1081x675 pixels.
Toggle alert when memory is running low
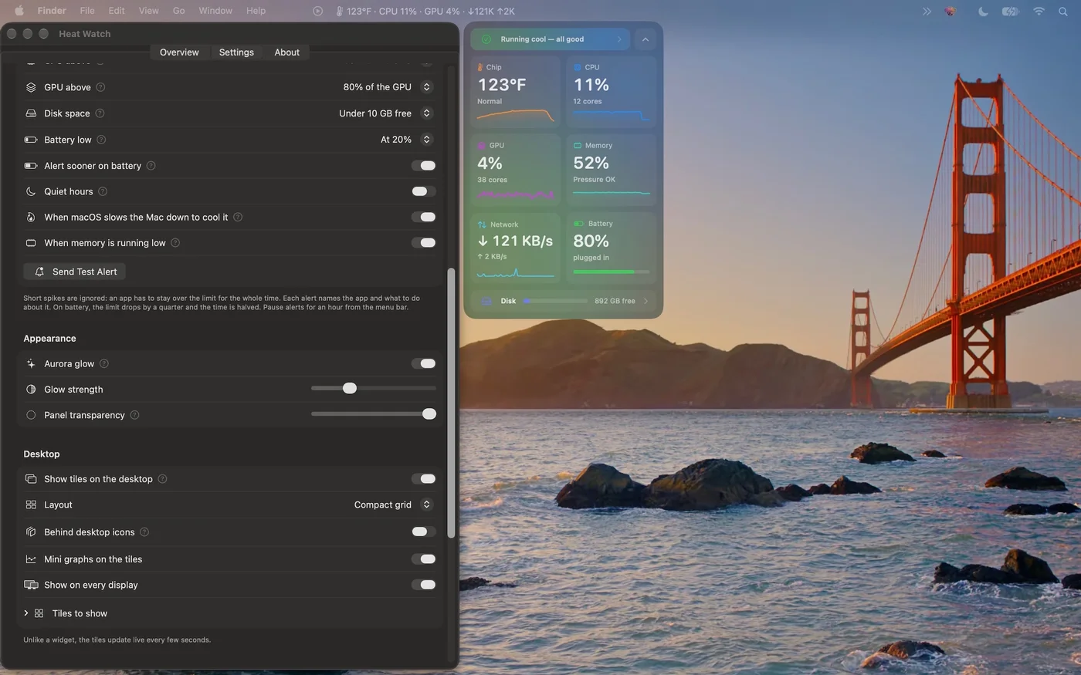[x=423, y=243]
